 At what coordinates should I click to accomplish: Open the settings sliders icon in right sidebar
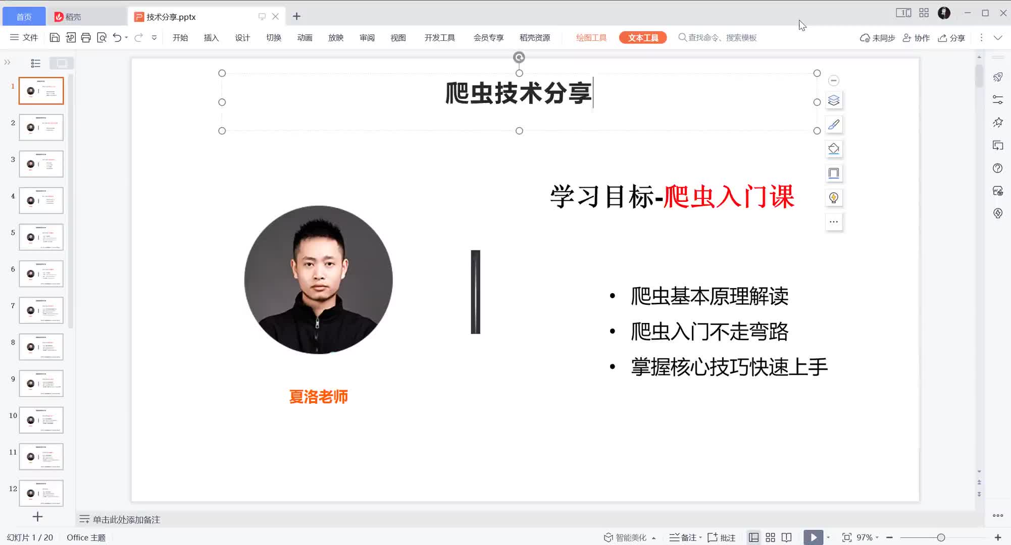(998, 100)
